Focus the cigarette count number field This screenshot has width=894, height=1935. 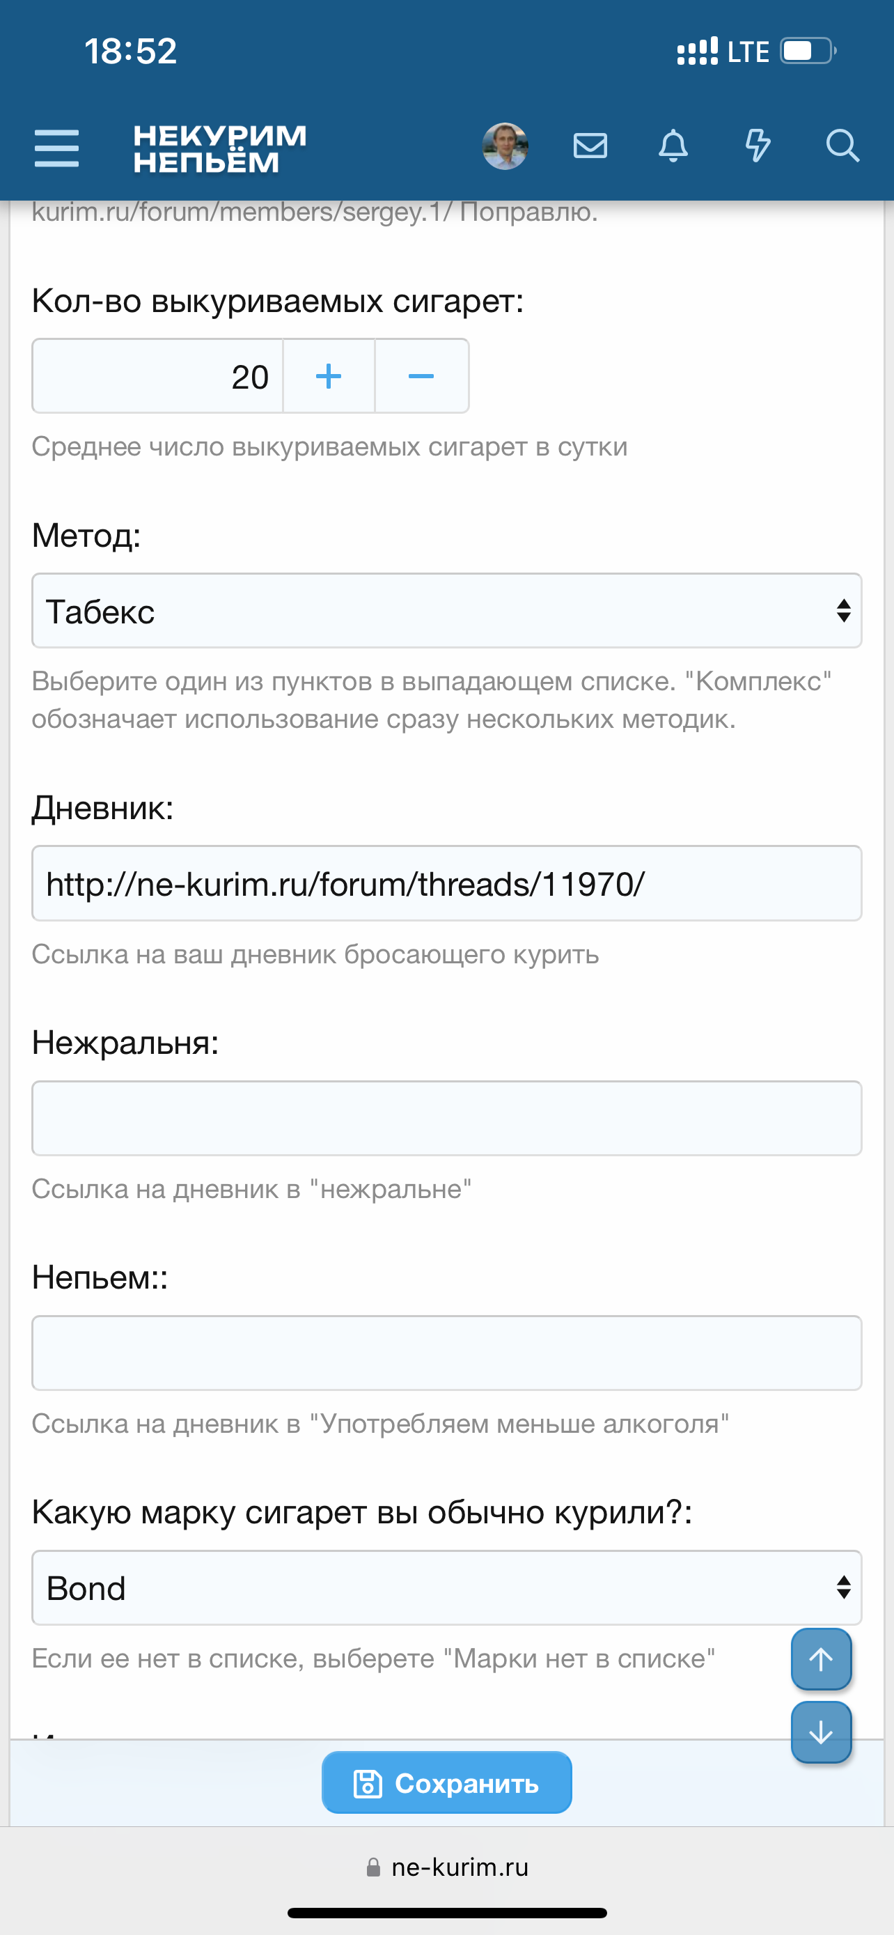[157, 376]
